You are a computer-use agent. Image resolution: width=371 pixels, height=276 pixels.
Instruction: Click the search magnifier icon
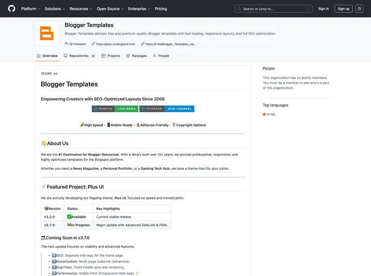pos(239,9)
